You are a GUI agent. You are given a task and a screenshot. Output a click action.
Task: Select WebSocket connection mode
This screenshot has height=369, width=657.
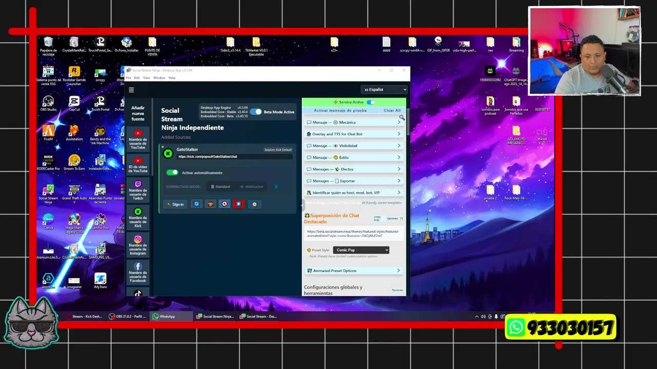click(x=252, y=187)
